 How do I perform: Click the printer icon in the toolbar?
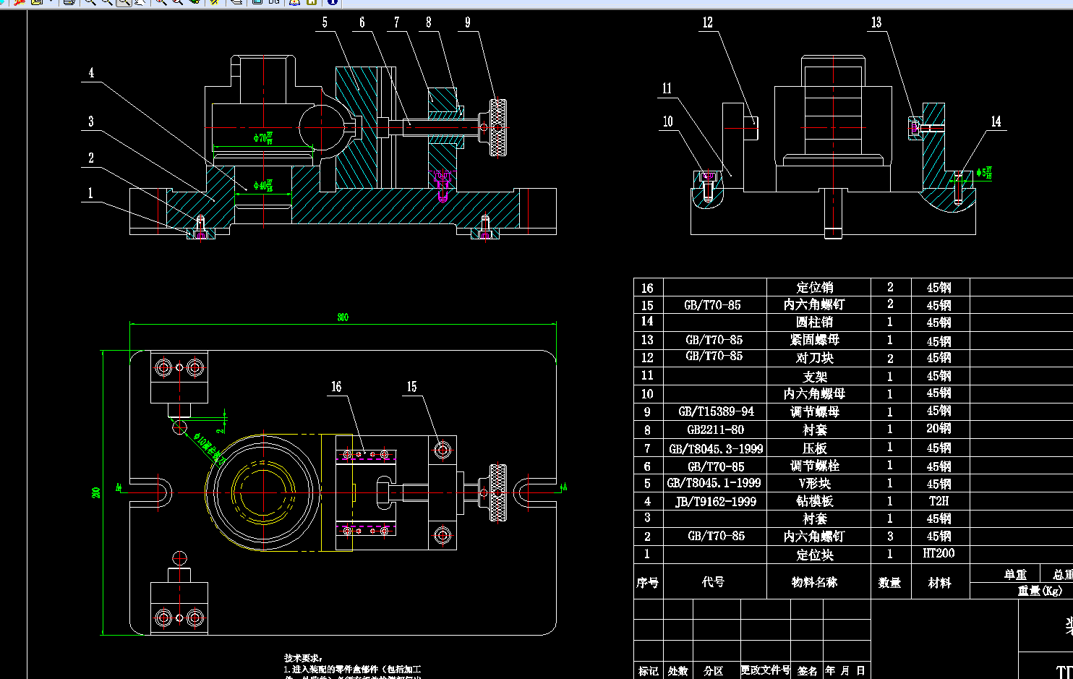[x=69, y=2]
